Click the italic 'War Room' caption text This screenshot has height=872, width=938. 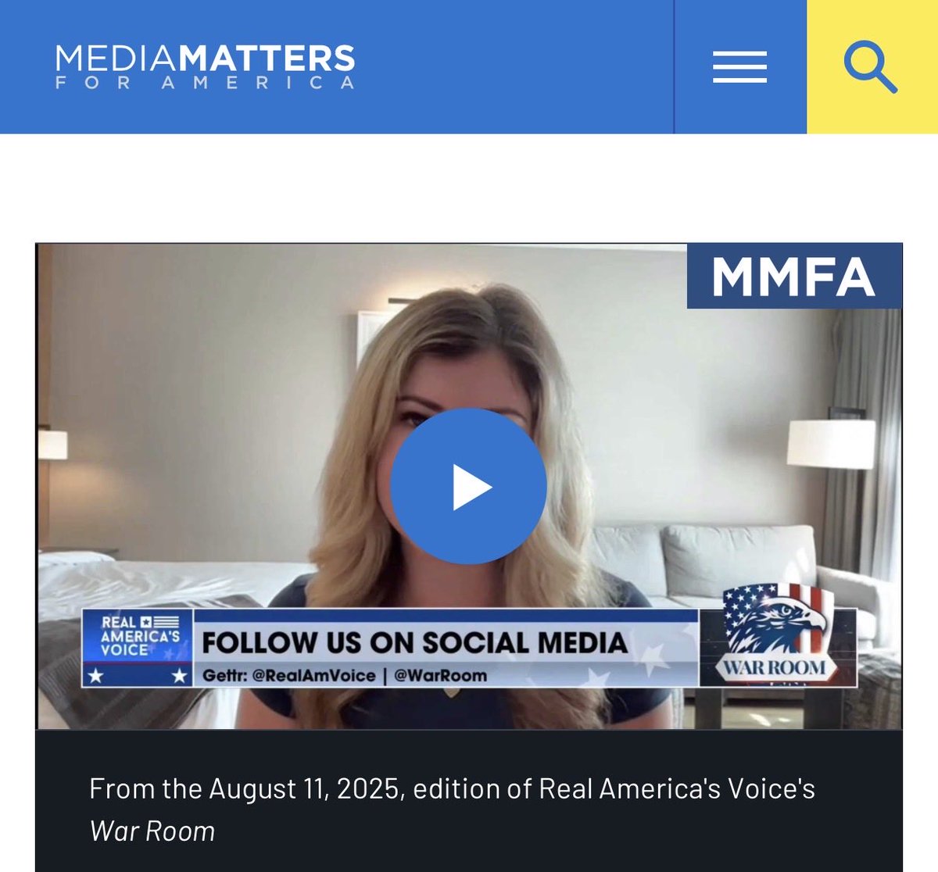pos(152,831)
